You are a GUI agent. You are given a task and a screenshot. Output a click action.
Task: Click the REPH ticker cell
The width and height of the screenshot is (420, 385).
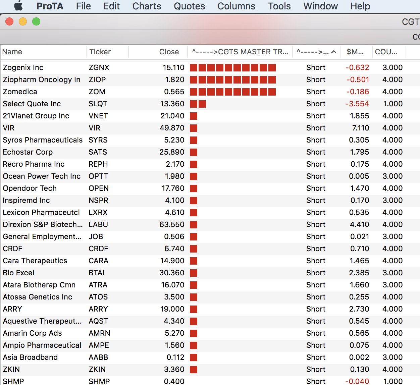coord(98,164)
